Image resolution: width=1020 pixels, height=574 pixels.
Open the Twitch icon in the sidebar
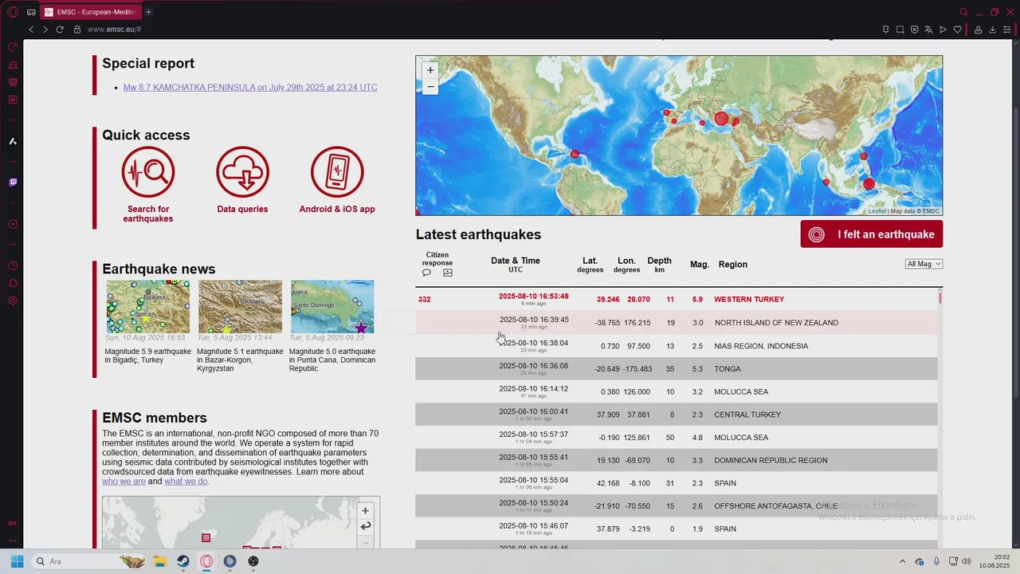click(x=13, y=183)
